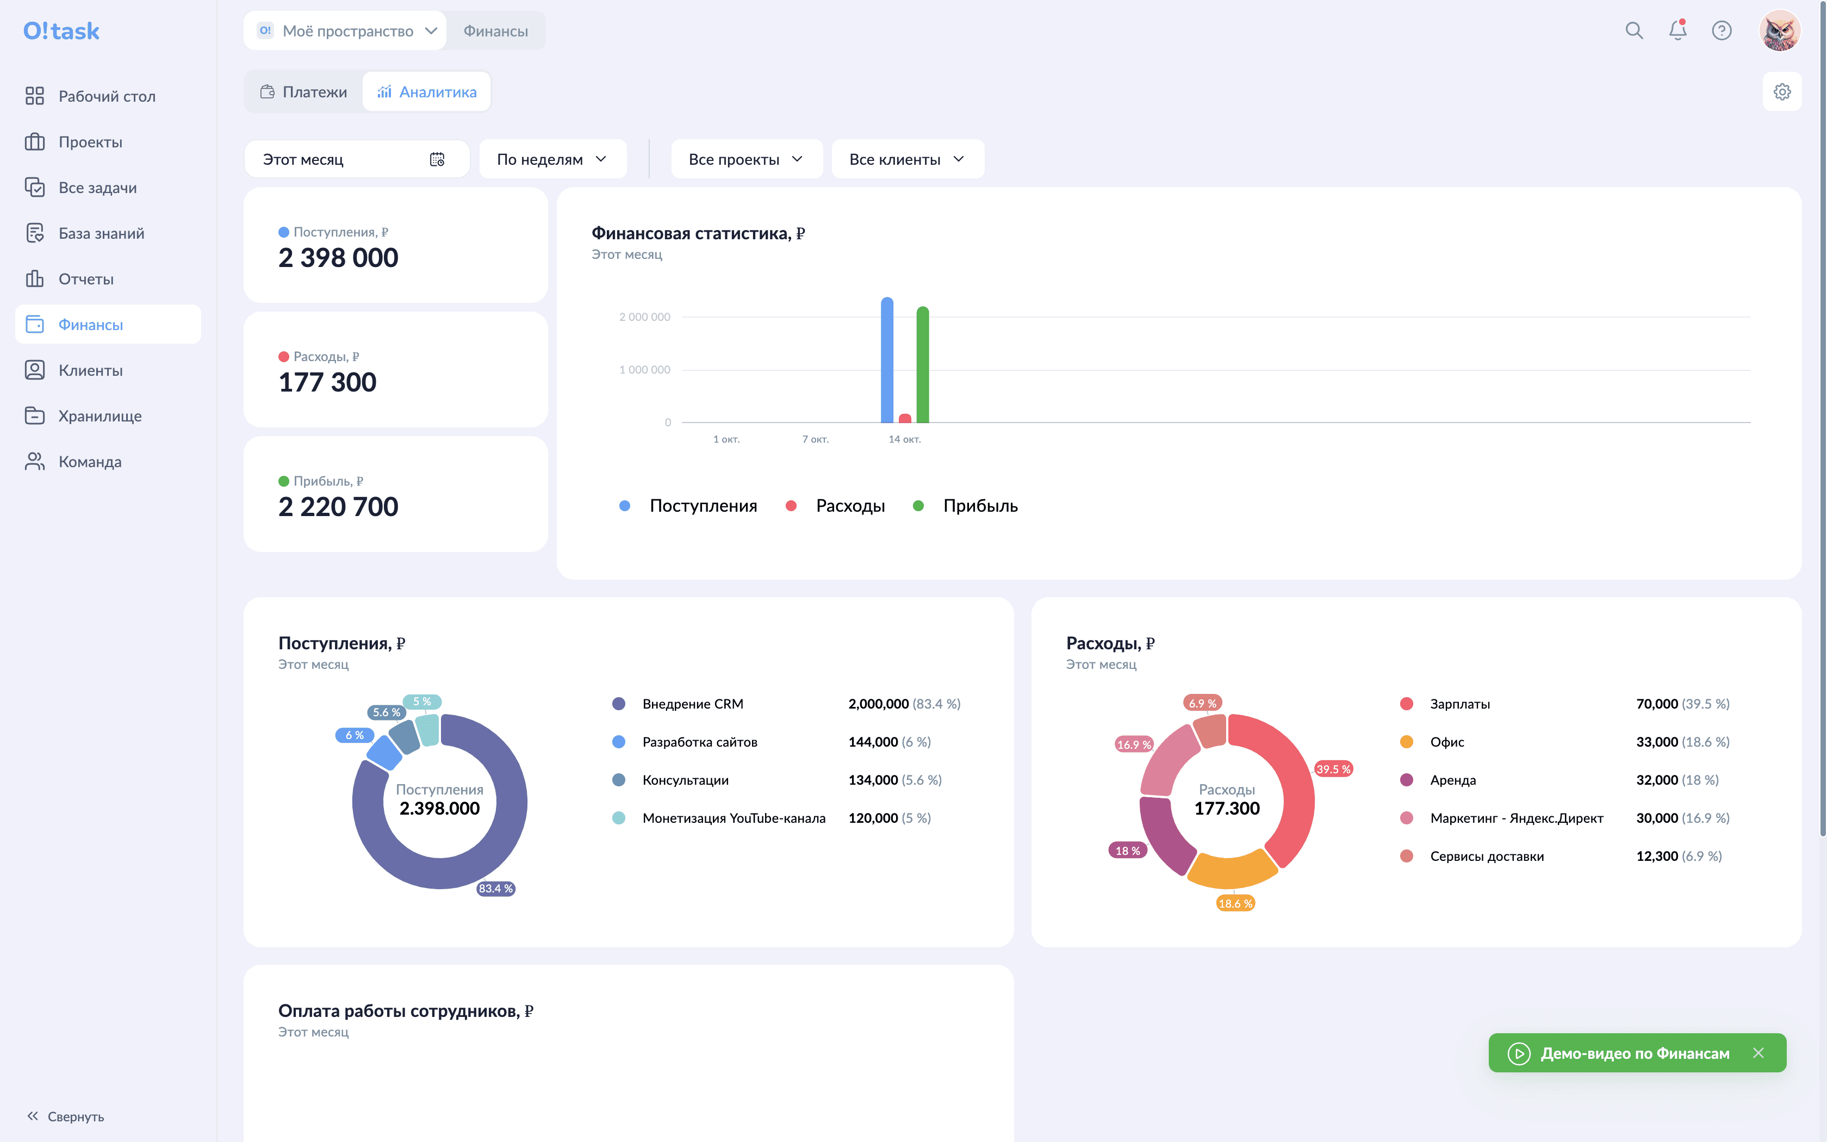Open База знаний in the sidebar

click(107, 233)
